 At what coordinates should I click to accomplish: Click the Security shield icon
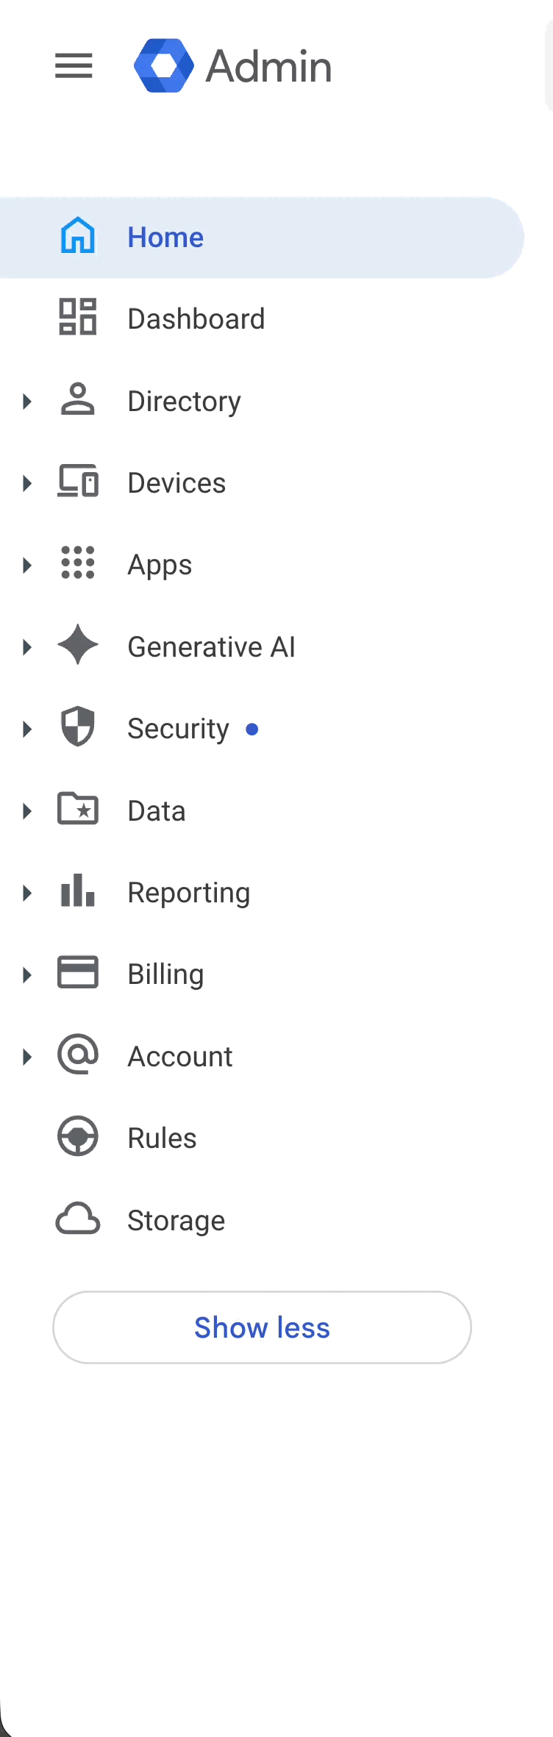tap(78, 727)
